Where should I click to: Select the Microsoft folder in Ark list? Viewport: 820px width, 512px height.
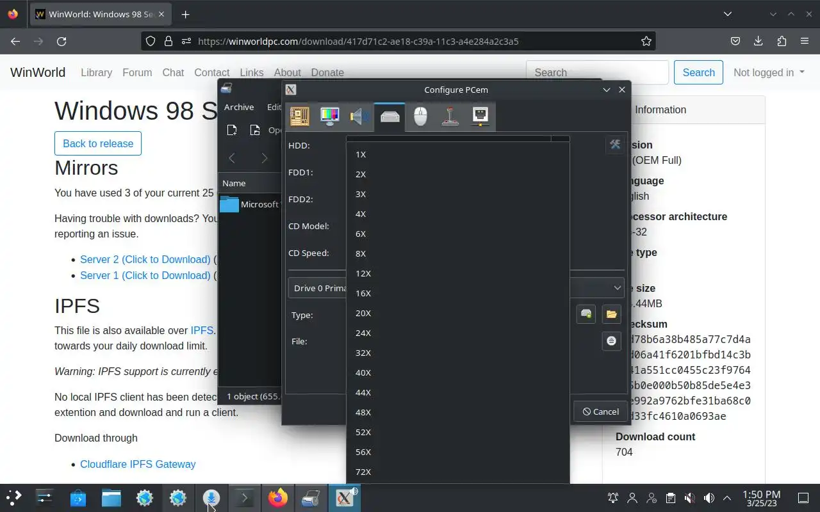tap(250, 204)
